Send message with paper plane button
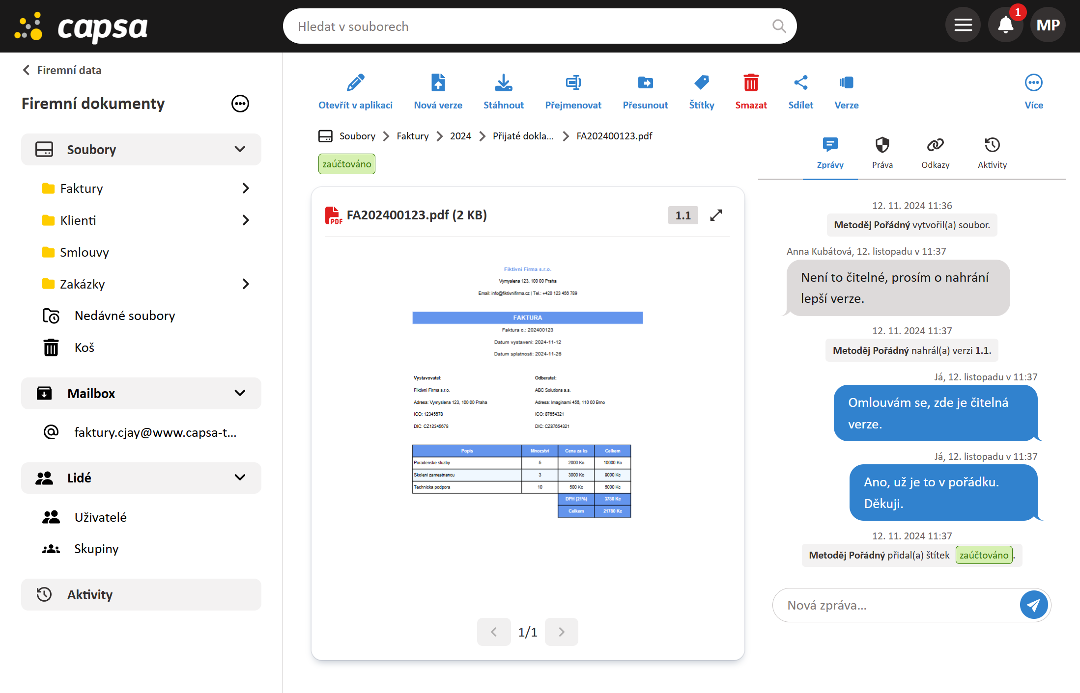1080x693 pixels. click(x=1033, y=605)
